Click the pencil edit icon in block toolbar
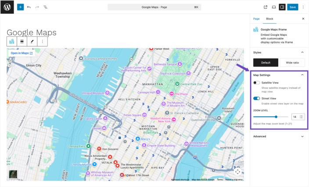Viewport: 309px width, 187px height. [x=32, y=42]
